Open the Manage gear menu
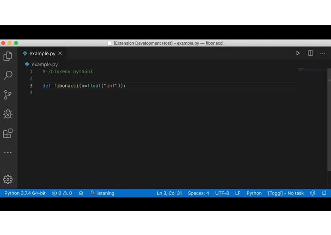This screenshot has height=235, width=331. 8,179
